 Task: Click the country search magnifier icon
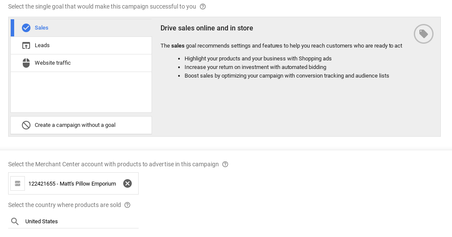15,222
